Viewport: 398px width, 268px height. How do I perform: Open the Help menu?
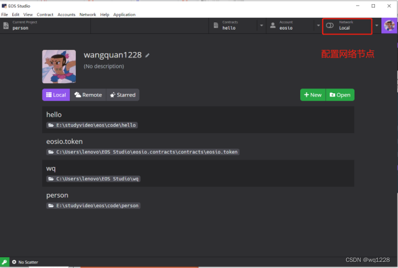(x=104, y=15)
